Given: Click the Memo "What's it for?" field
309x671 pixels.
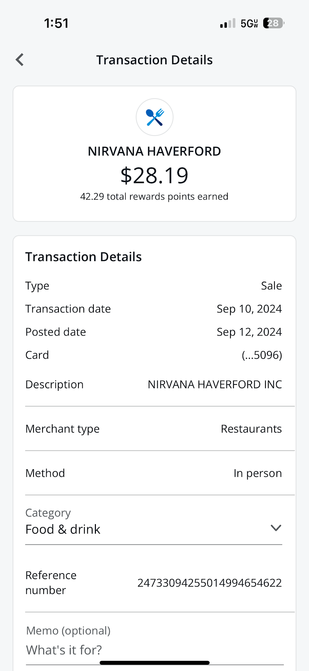Looking at the screenshot, I should (153, 650).
